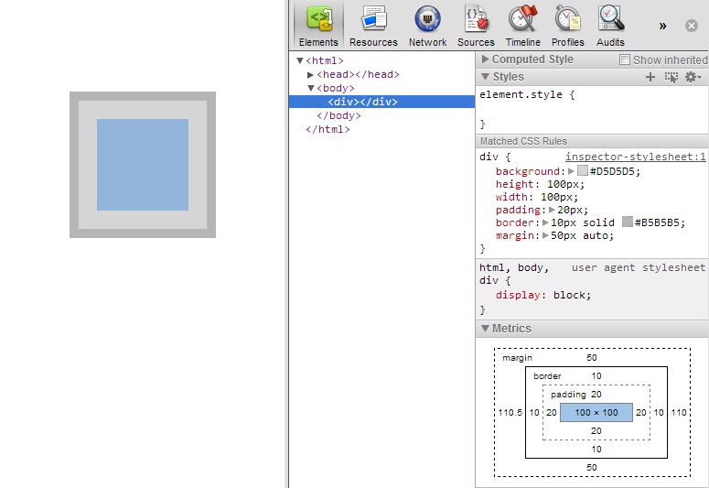709x488 pixels.
Task: Expand the padding property shorthand arrow
Action: 552,210
